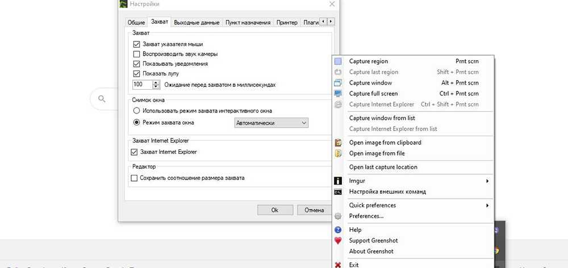
Task: Click the Preferences gear icon
Action: click(x=338, y=216)
